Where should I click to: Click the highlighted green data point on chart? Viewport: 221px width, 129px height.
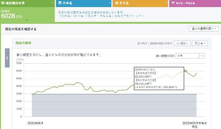[x=185, y=71]
